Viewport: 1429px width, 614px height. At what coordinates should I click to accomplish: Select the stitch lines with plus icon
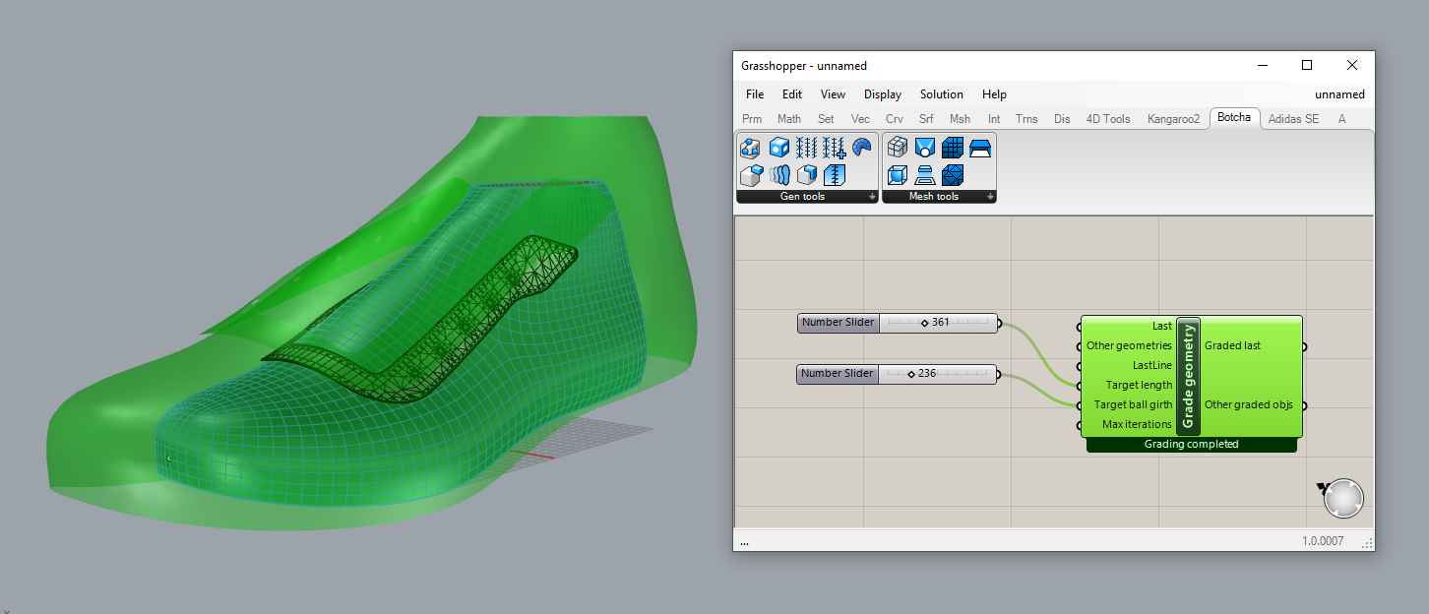tap(835, 148)
